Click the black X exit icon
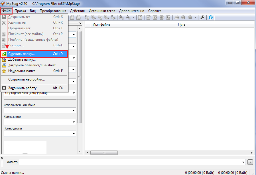Image resolution: width=256 pixels, height=175 pixels. click(x=4, y=88)
